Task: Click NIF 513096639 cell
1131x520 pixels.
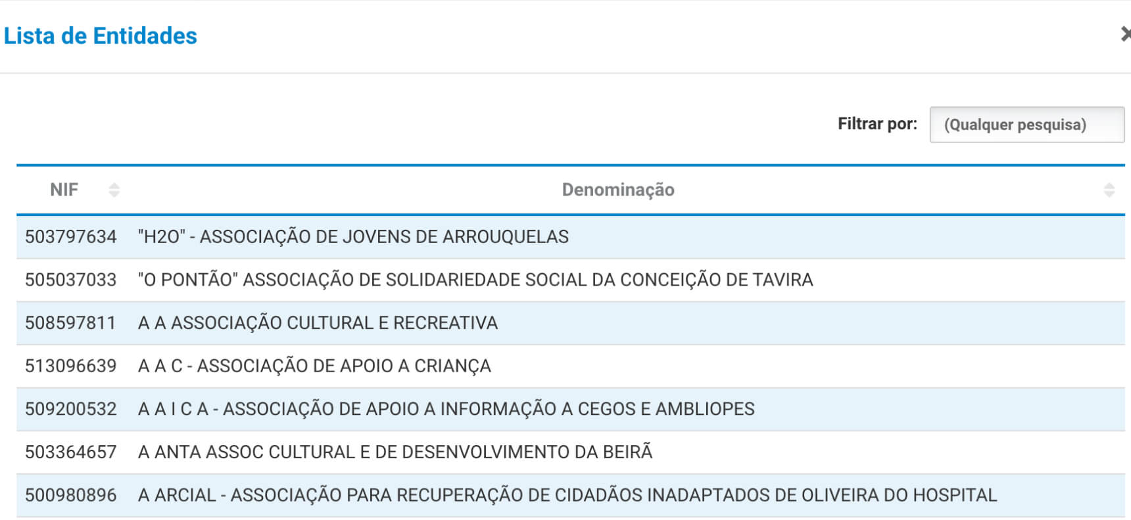Action: (71, 366)
